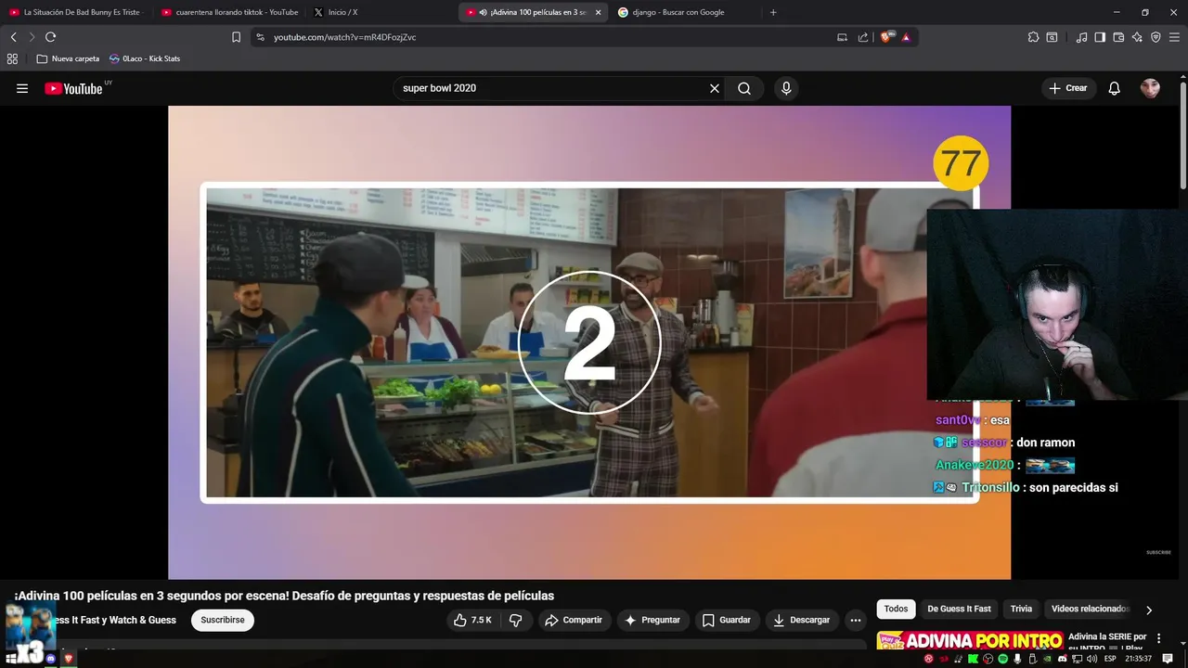
Task: Open Brave browser taskbar icon
Action: (x=69, y=659)
